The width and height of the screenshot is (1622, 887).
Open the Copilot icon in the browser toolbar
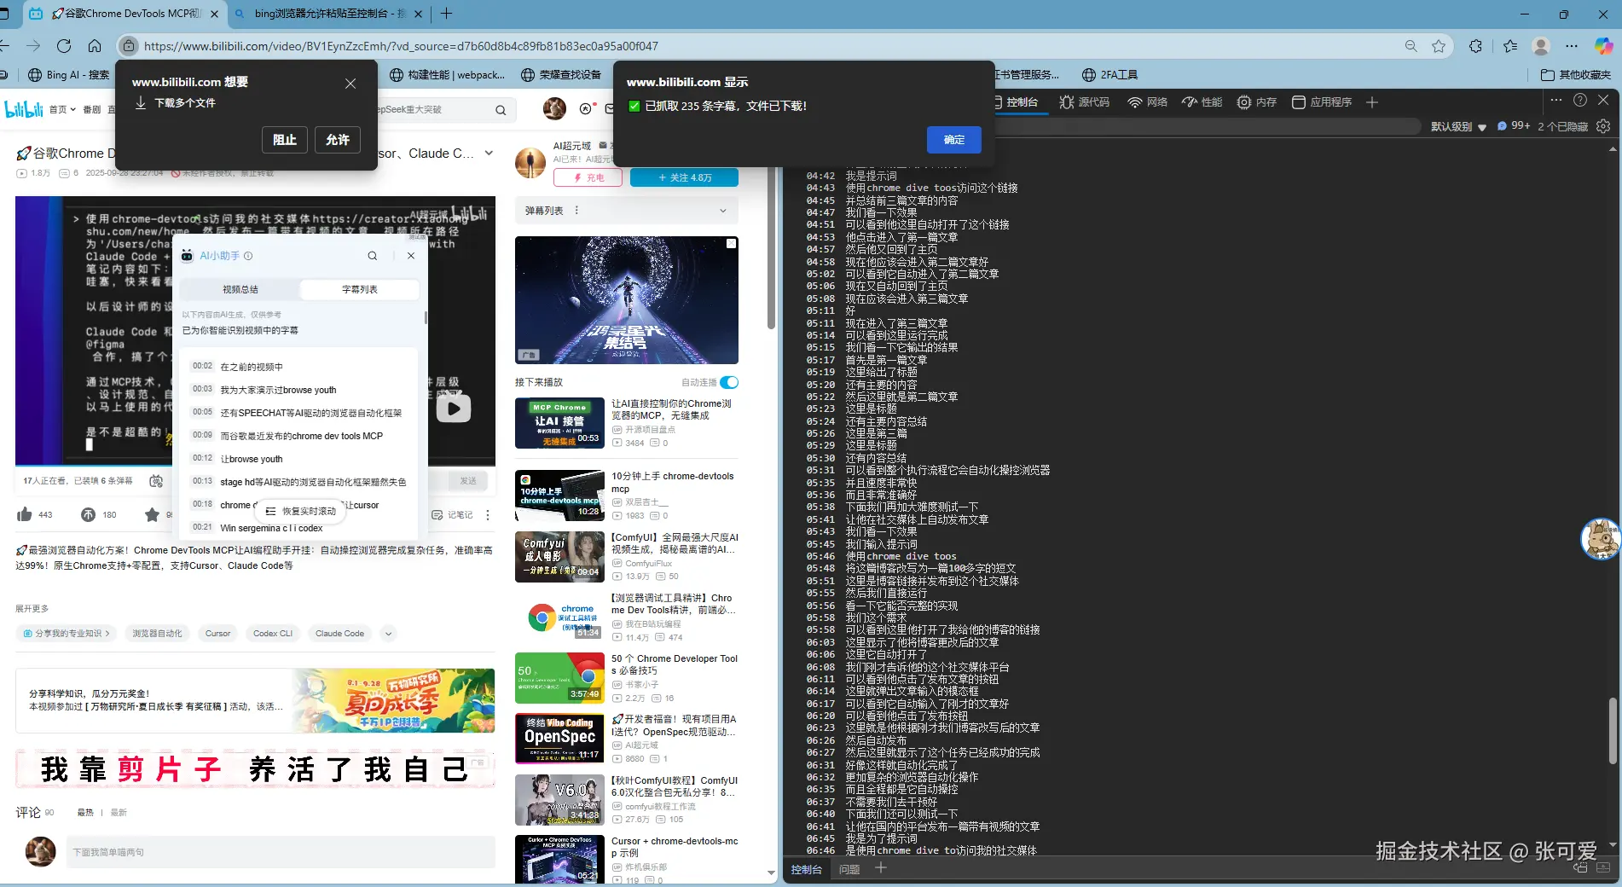[x=1603, y=46]
